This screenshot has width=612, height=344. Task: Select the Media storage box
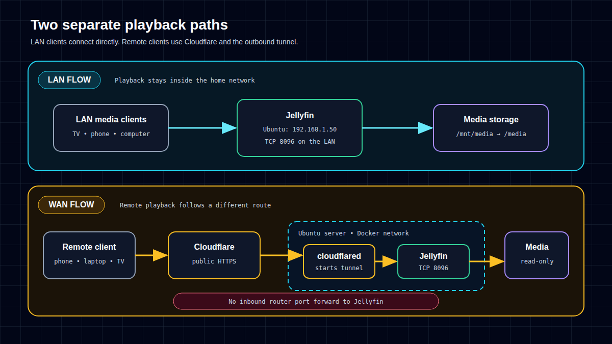pos(491,128)
